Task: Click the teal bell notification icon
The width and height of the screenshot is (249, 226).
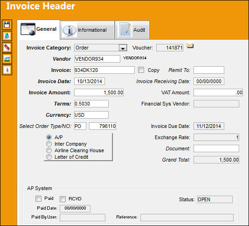Action: 7,36
